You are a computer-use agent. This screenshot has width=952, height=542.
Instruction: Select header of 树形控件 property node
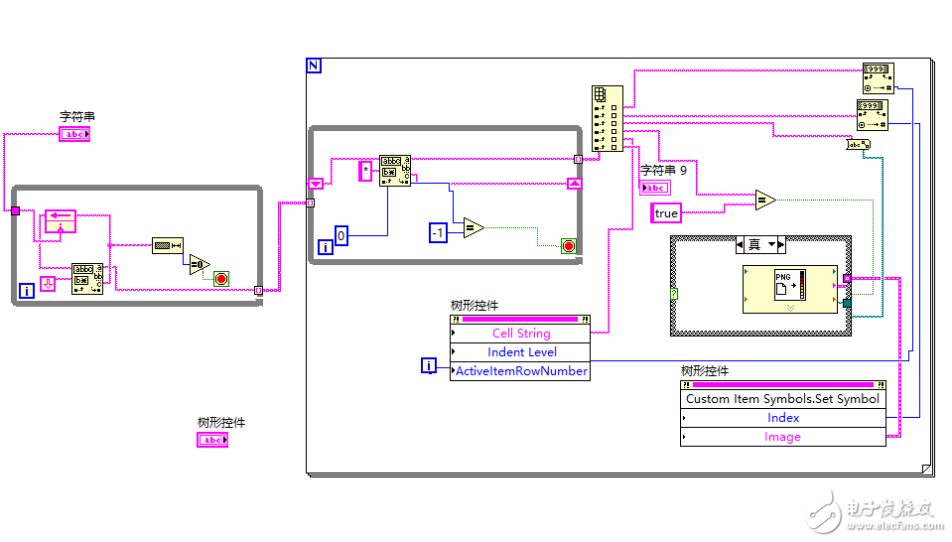coord(520,320)
